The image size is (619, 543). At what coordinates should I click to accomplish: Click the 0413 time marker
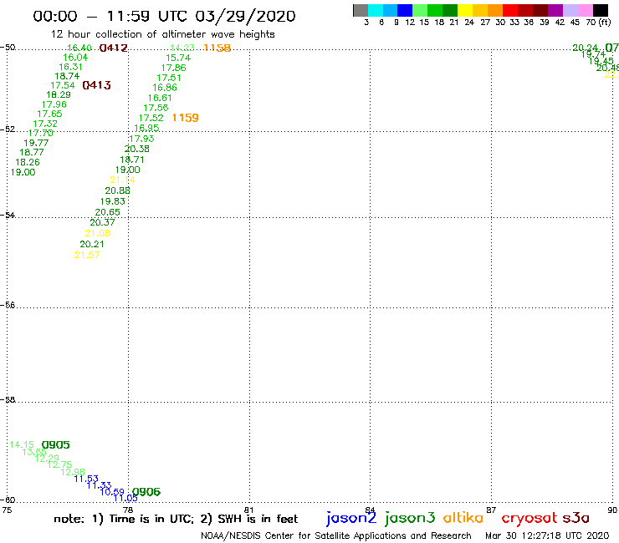pos(97,85)
